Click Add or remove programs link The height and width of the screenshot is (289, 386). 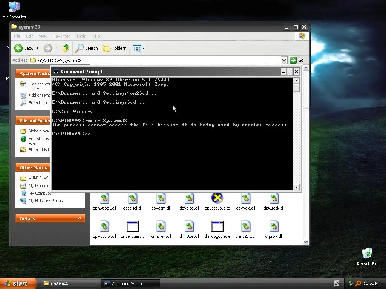[x=39, y=95]
